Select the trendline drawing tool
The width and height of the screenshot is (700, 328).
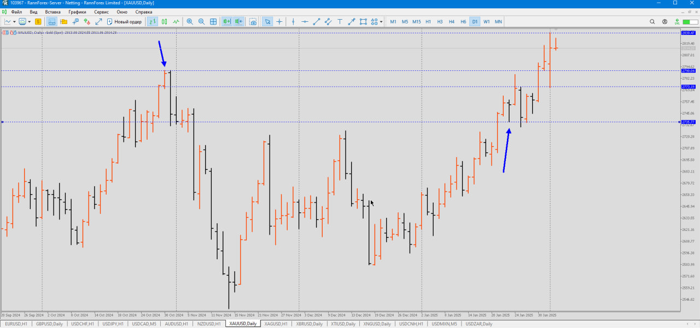point(317,22)
